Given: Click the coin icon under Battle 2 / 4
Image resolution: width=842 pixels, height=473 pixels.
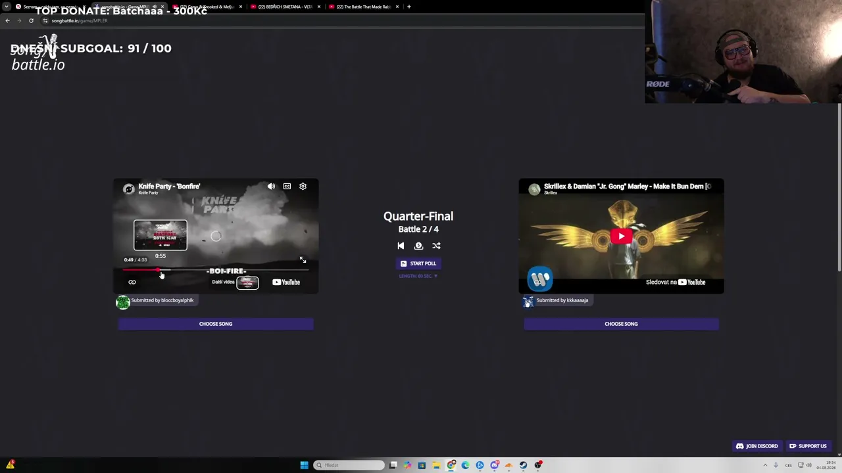Looking at the screenshot, I should [418, 246].
